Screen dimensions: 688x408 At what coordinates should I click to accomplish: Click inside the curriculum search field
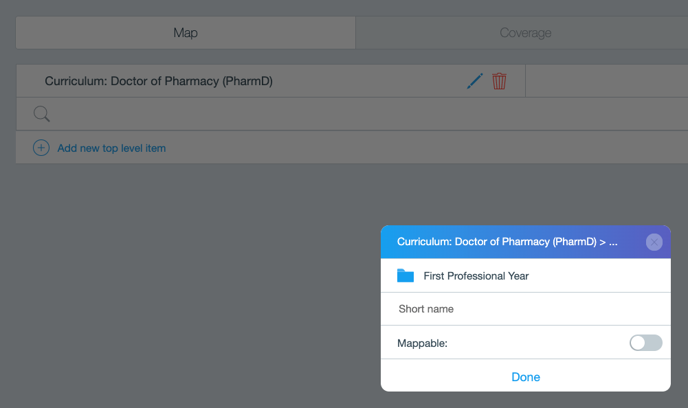(368, 113)
